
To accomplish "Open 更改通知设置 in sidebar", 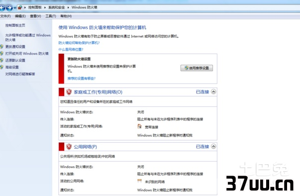I will [15, 47].
